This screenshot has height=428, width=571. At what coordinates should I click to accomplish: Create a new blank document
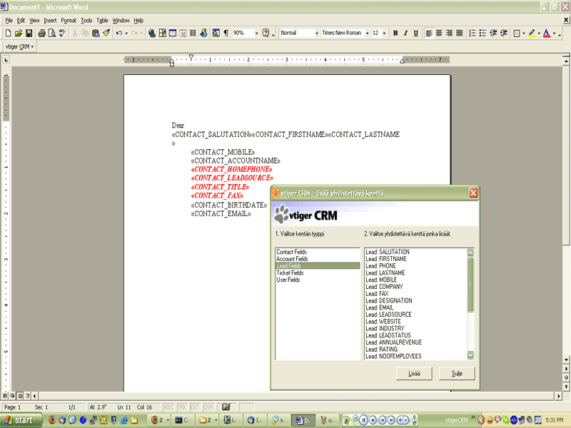pyautogui.click(x=8, y=33)
